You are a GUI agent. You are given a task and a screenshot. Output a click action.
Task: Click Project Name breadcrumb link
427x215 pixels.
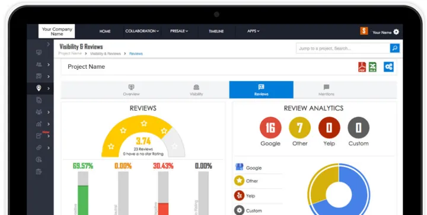pyautogui.click(x=70, y=53)
